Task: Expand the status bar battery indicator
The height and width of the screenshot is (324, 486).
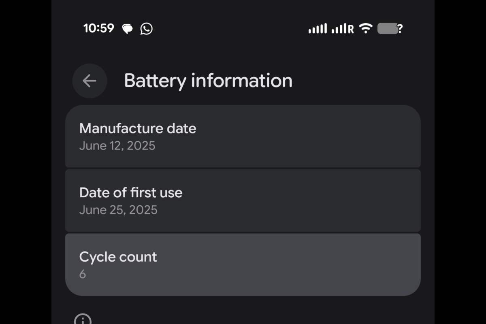Action: click(388, 28)
